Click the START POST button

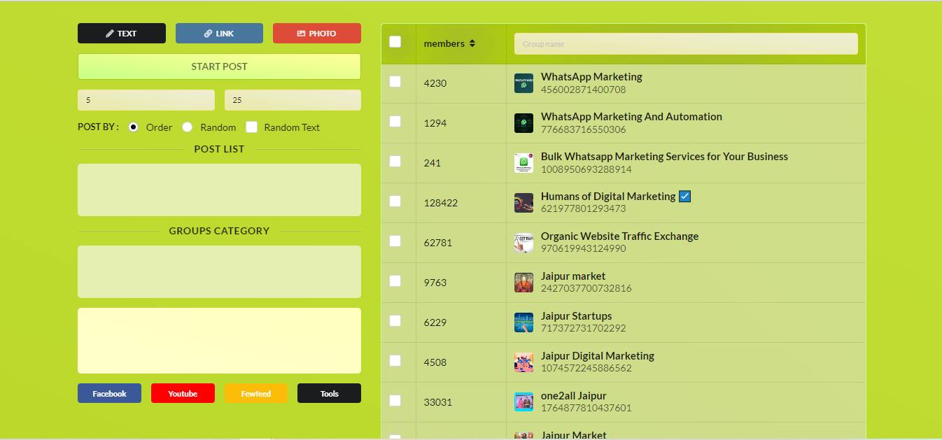[219, 66]
